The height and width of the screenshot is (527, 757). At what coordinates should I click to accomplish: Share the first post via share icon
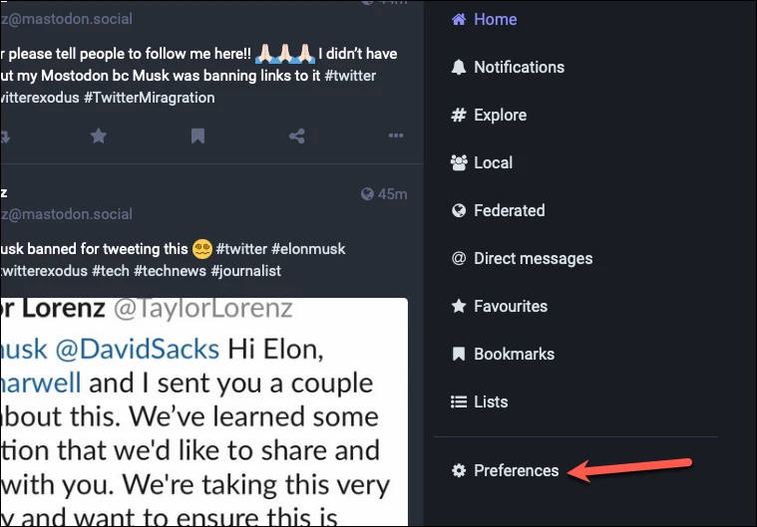point(297,135)
